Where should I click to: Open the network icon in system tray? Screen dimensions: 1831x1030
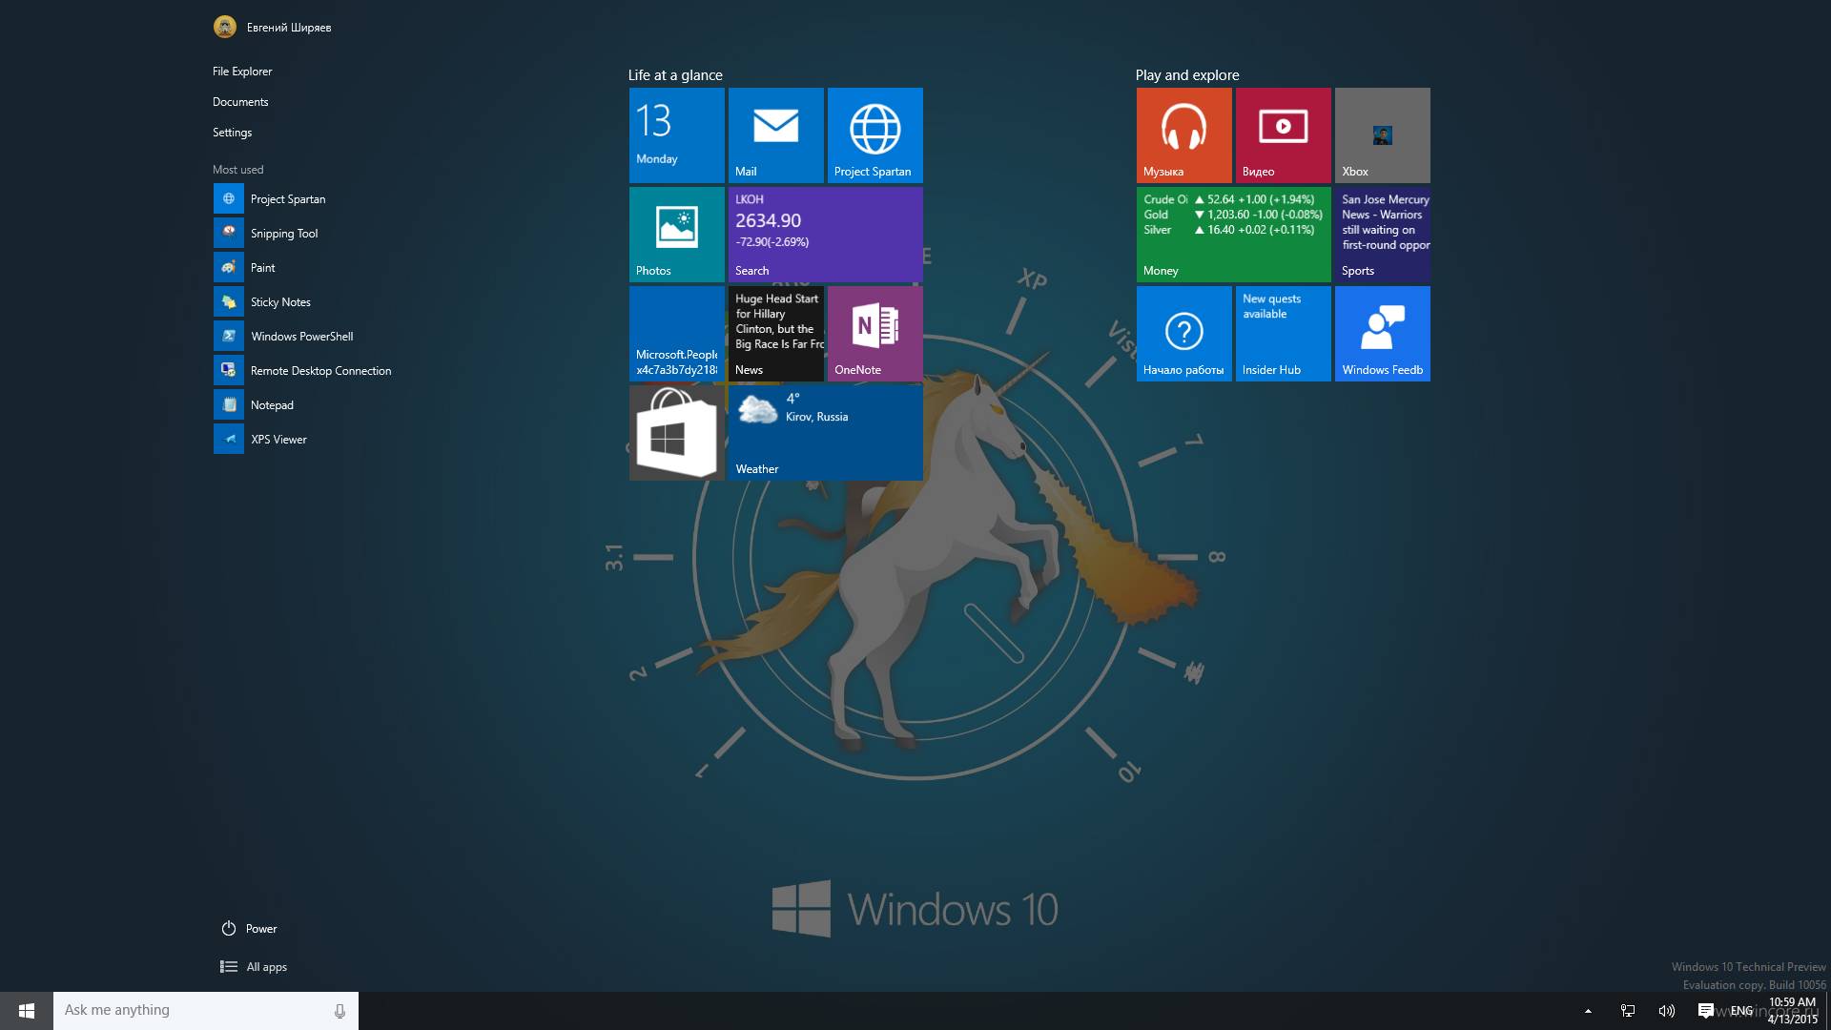click(1628, 1011)
